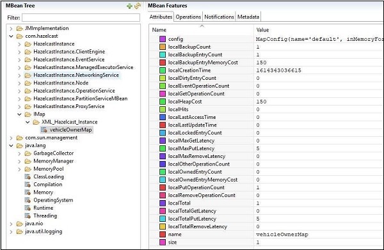This screenshot has width=384, height=250.
Task: Click the localCreationTime attribute green icon
Action: click(x=163, y=70)
